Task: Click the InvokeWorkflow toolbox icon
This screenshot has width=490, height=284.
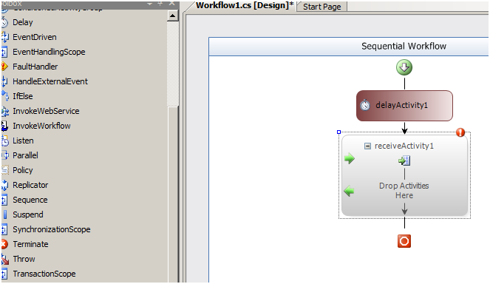Action: click(x=4, y=126)
